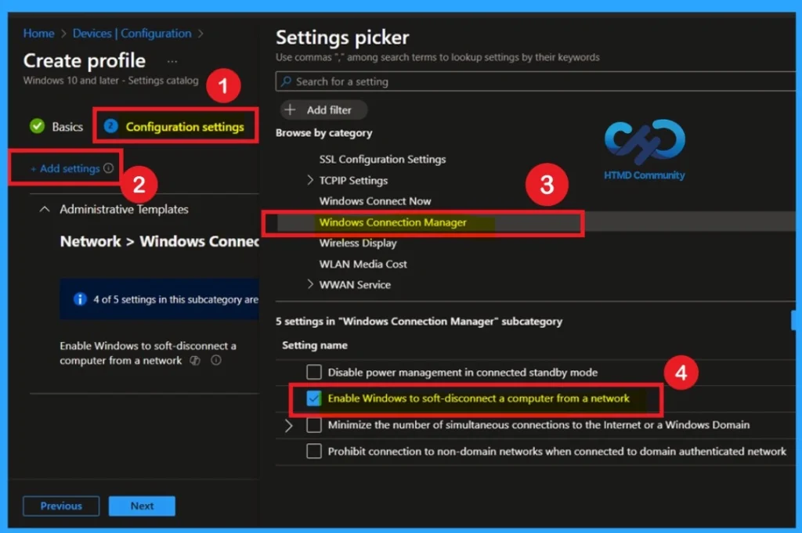The height and width of the screenshot is (533, 802).
Task: Click the Next button
Action: [x=142, y=506]
